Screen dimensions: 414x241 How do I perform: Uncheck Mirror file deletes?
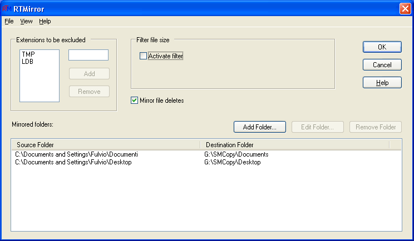[135, 101]
